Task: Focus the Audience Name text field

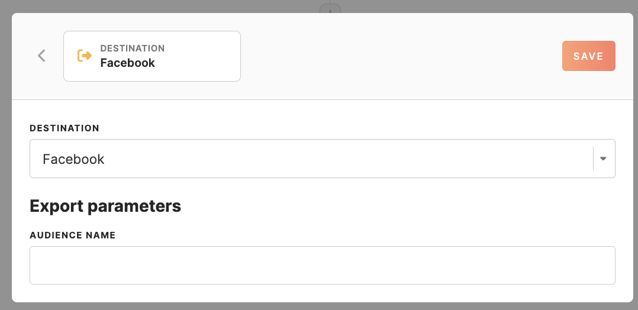Action: pyautogui.click(x=322, y=265)
